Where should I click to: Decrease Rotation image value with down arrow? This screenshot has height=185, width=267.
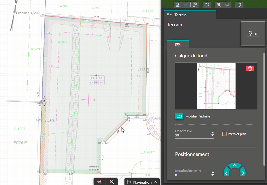(213, 175)
